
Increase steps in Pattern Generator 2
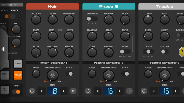120,91
